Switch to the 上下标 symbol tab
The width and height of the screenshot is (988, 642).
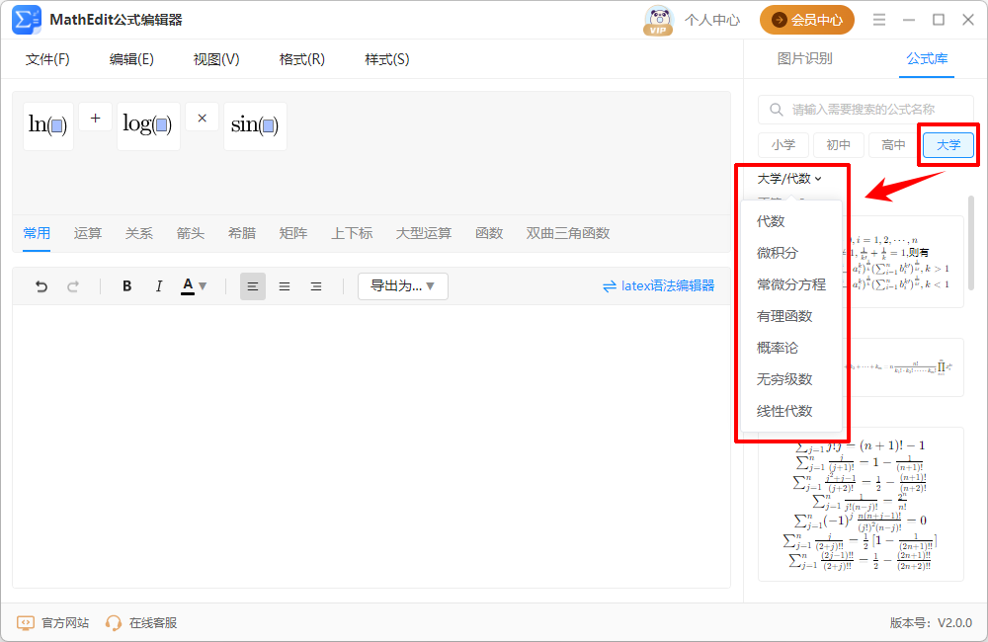click(352, 233)
